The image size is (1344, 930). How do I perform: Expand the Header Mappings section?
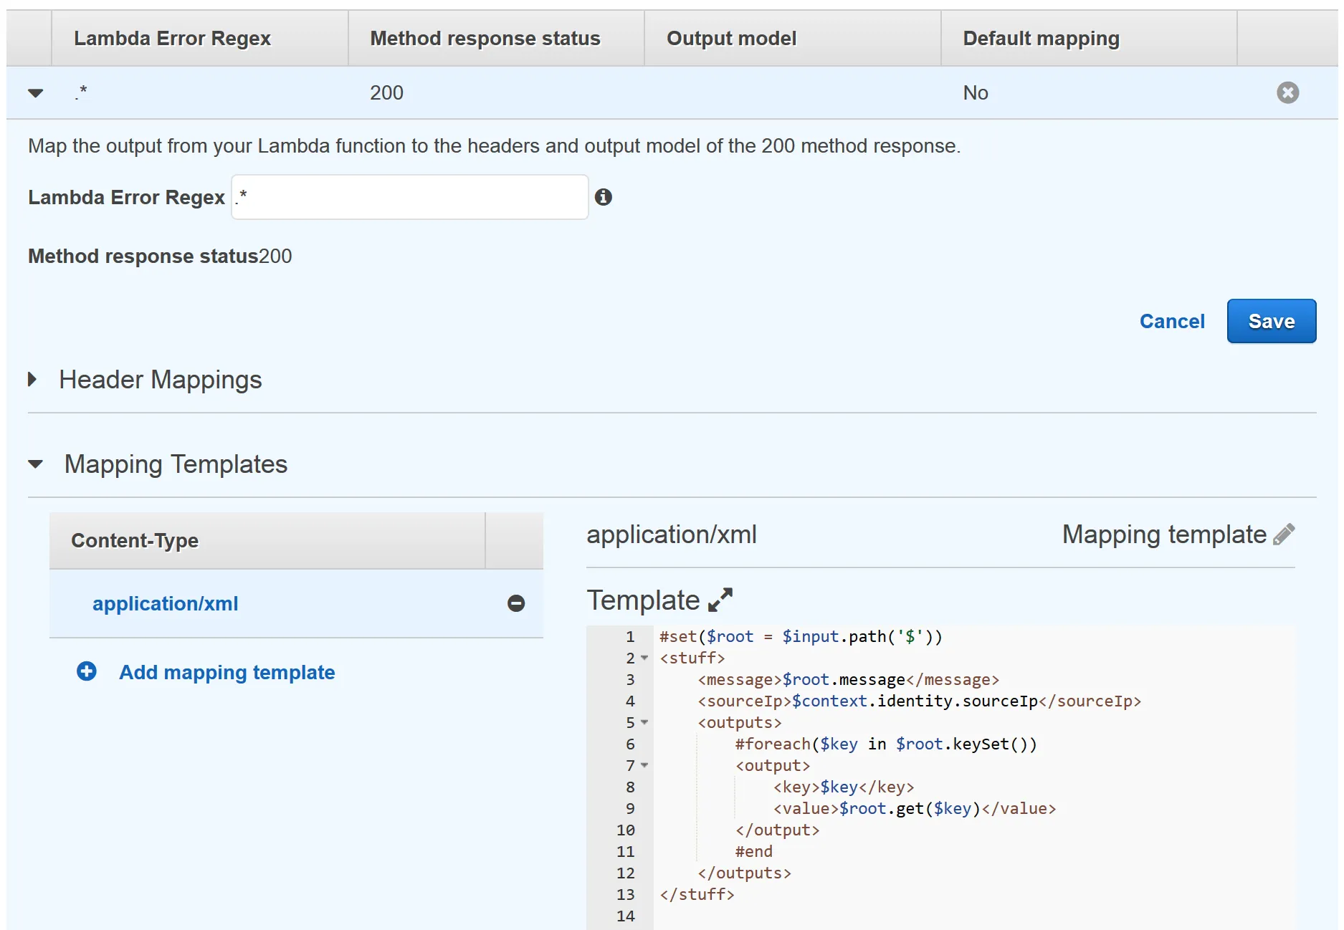pos(33,380)
